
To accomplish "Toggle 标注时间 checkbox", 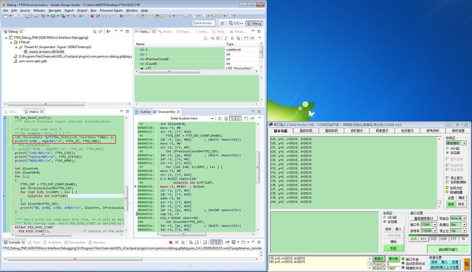I will click(x=447, y=165).
